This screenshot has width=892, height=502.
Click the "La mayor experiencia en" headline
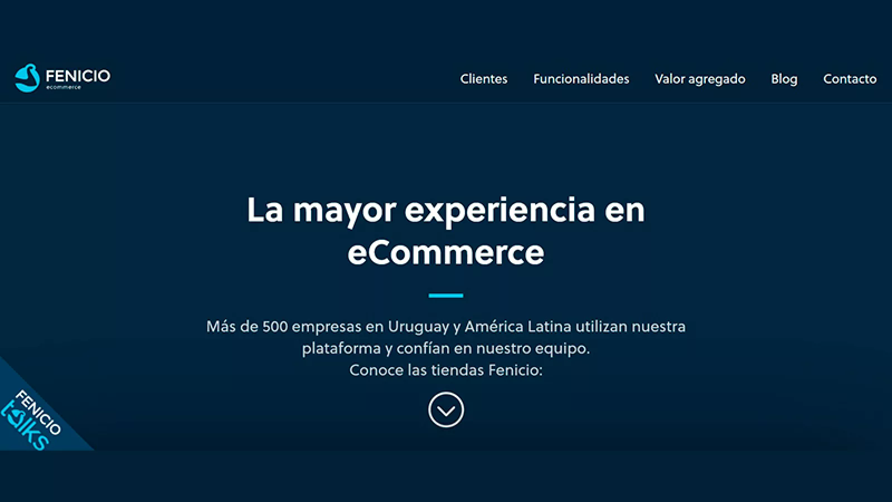pyautogui.click(x=446, y=211)
